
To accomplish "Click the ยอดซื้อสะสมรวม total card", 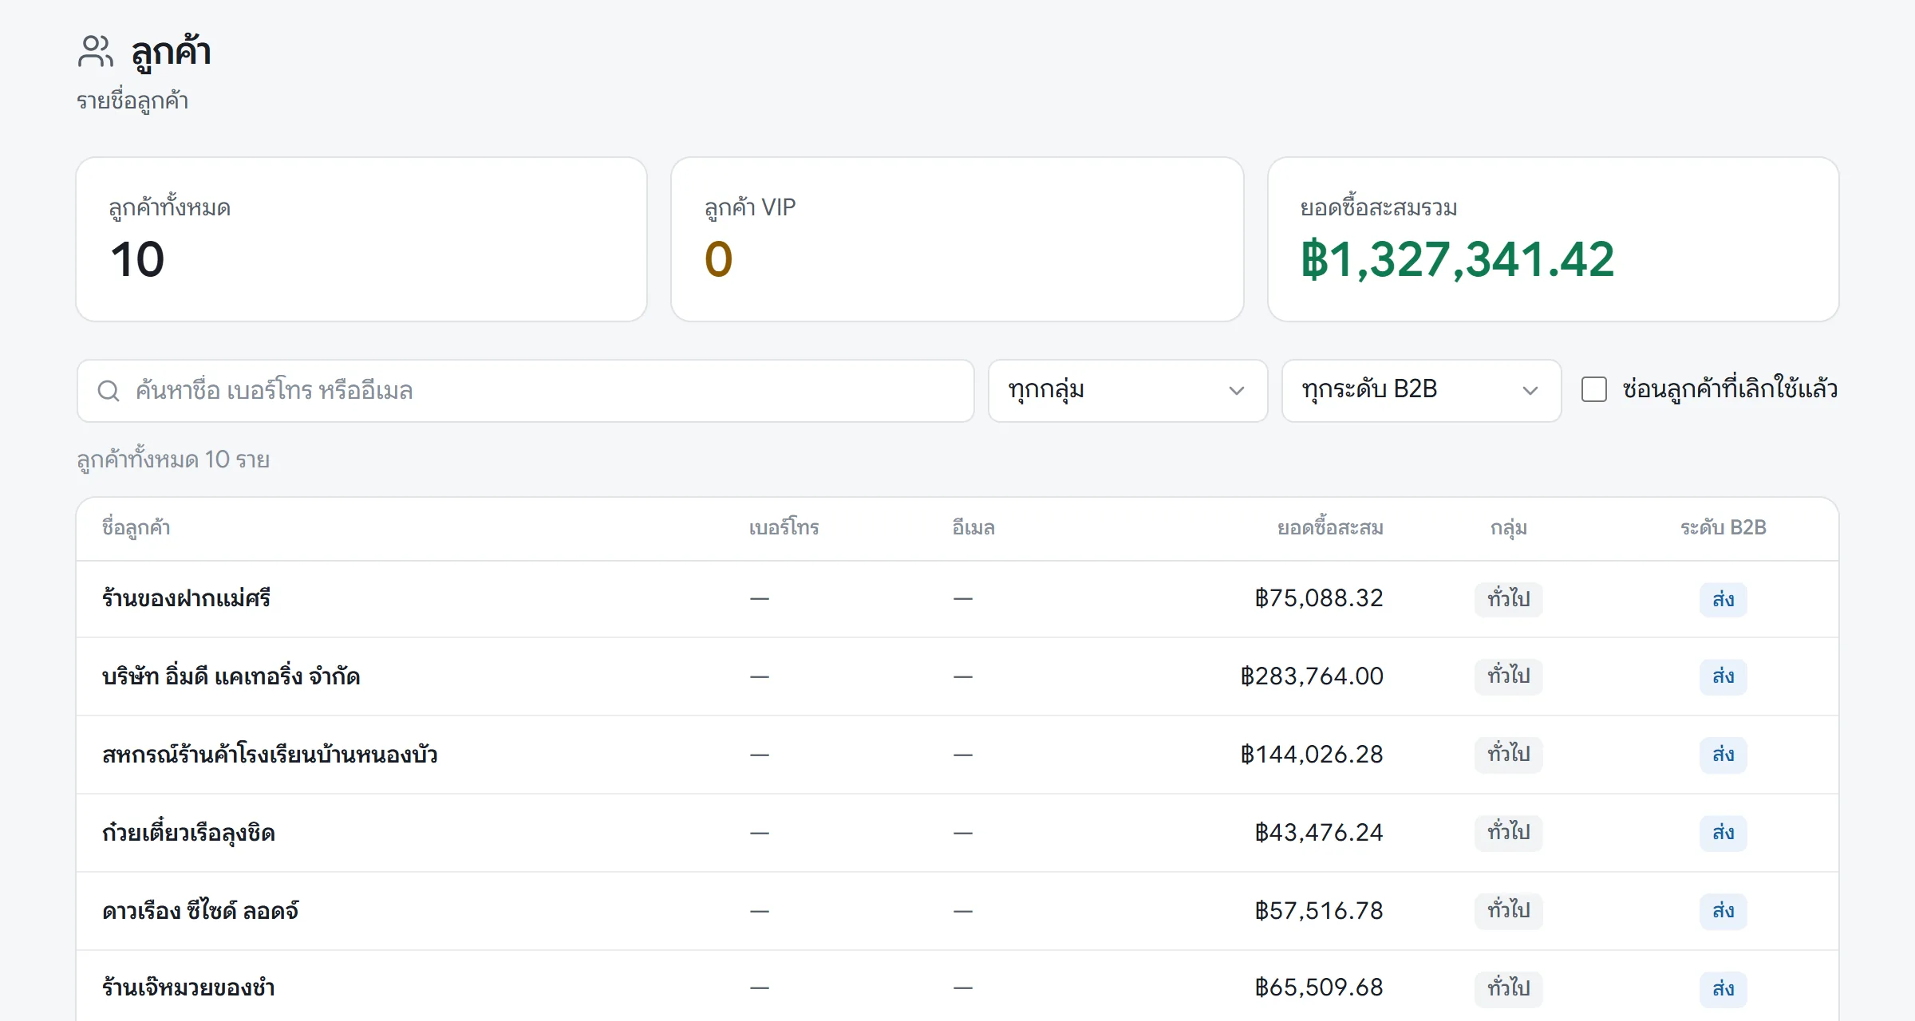I will [x=1554, y=239].
